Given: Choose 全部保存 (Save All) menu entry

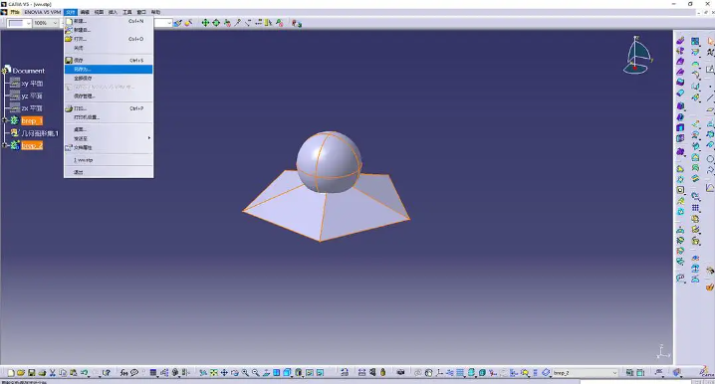Looking at the screenshot, I should (x=109, y=79).
